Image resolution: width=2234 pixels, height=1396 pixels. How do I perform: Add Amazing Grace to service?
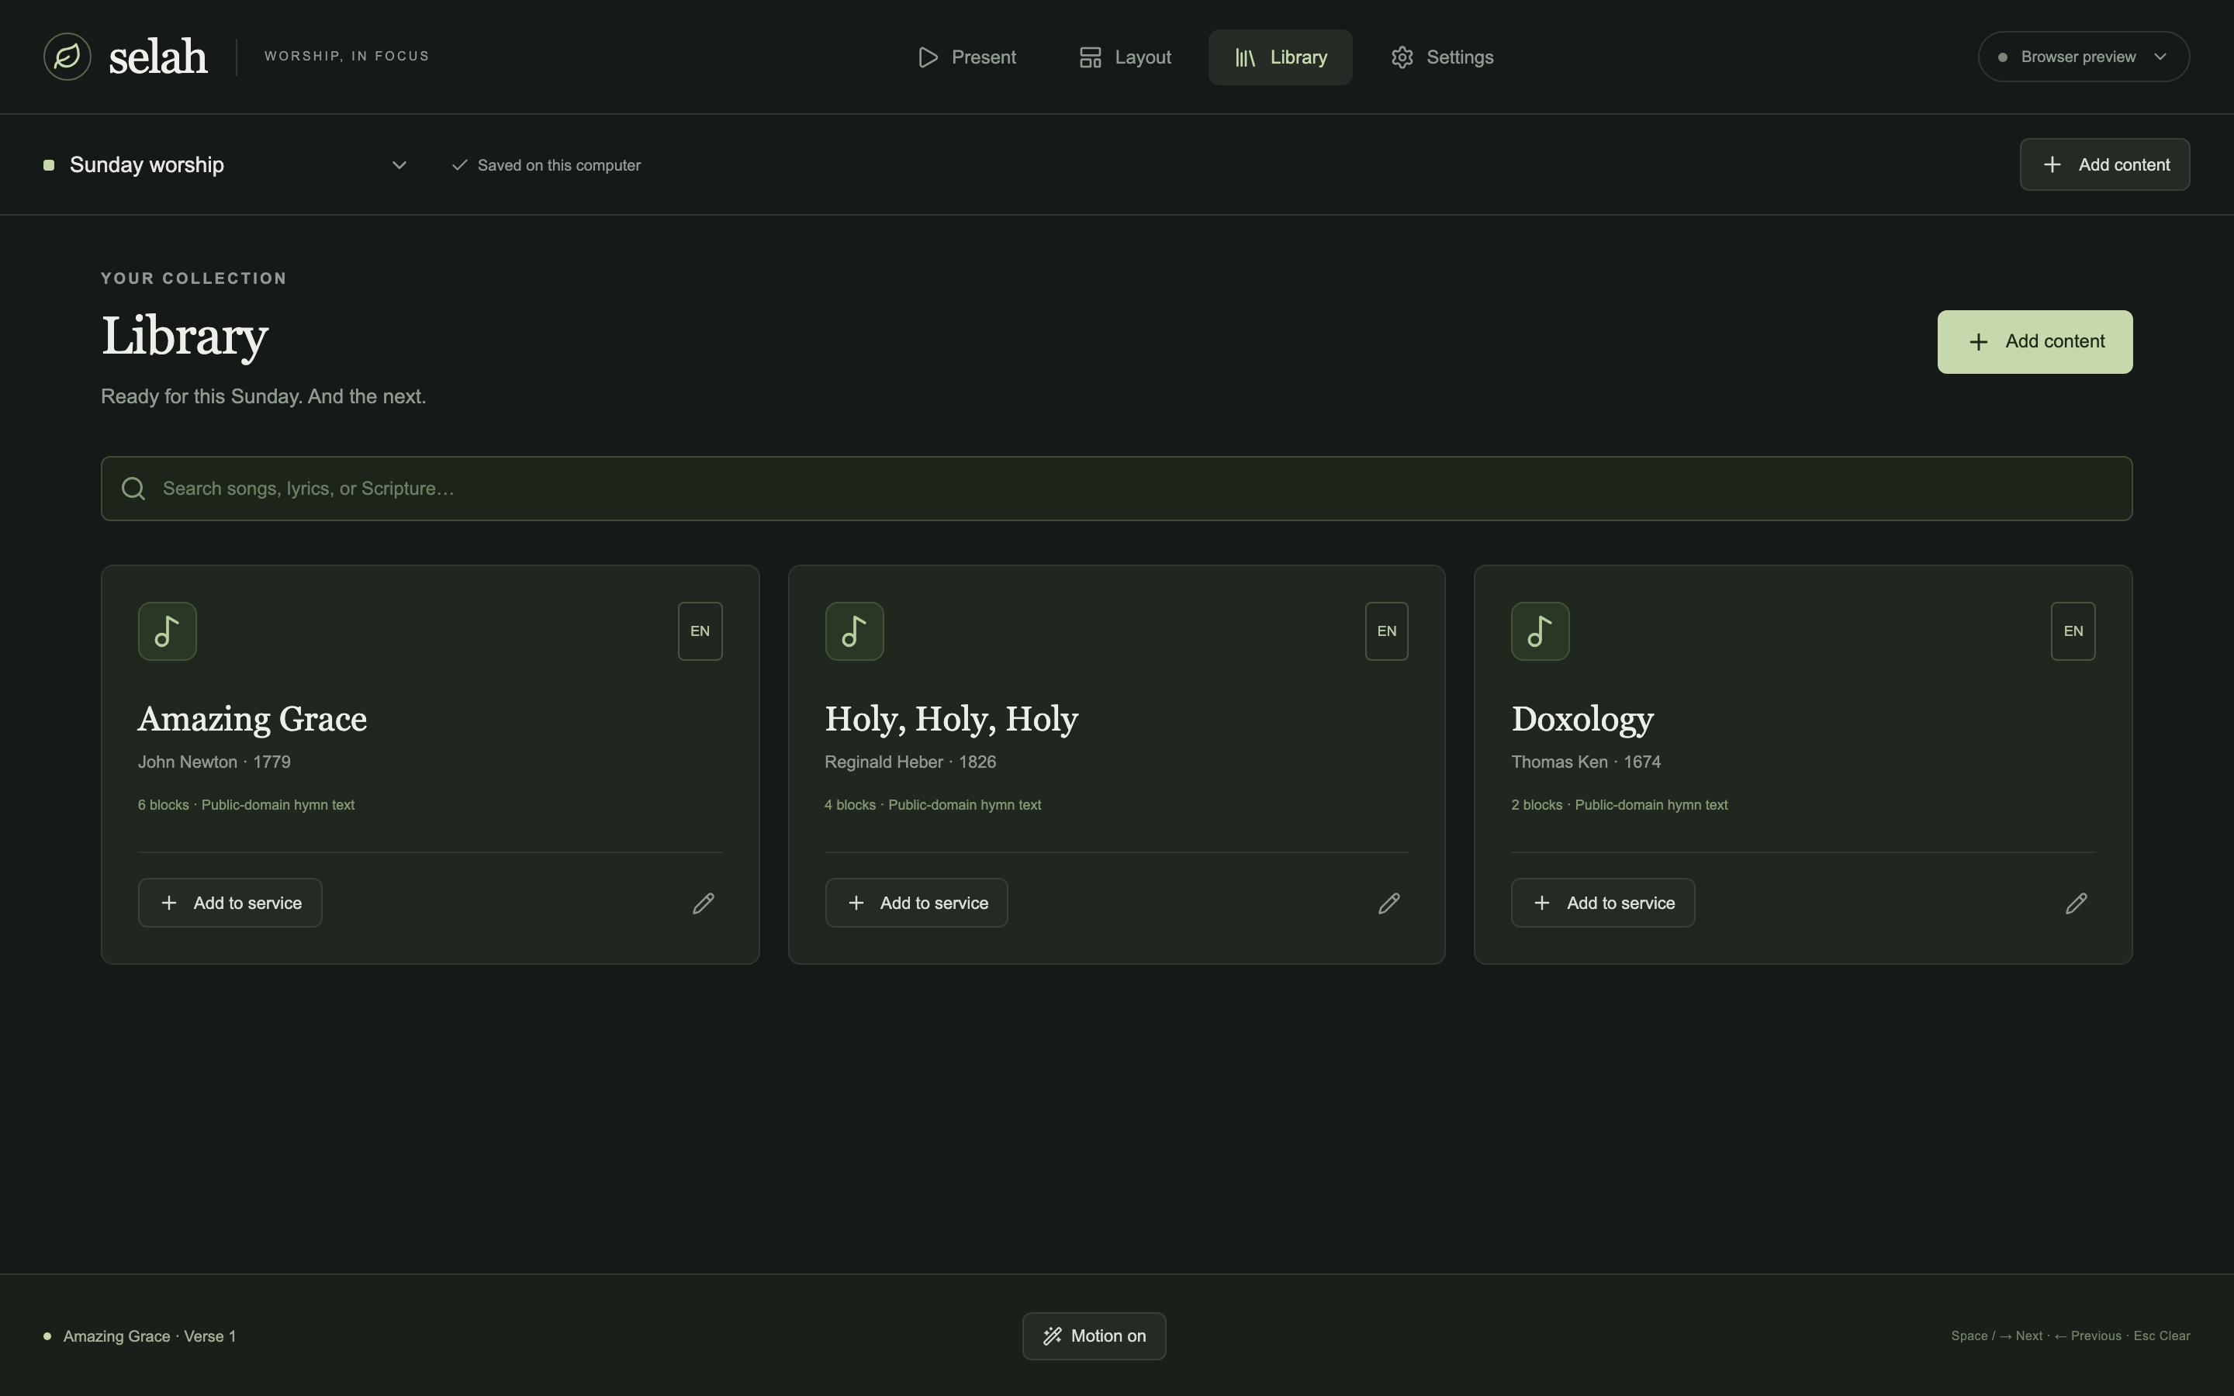(x=230, y=903)
